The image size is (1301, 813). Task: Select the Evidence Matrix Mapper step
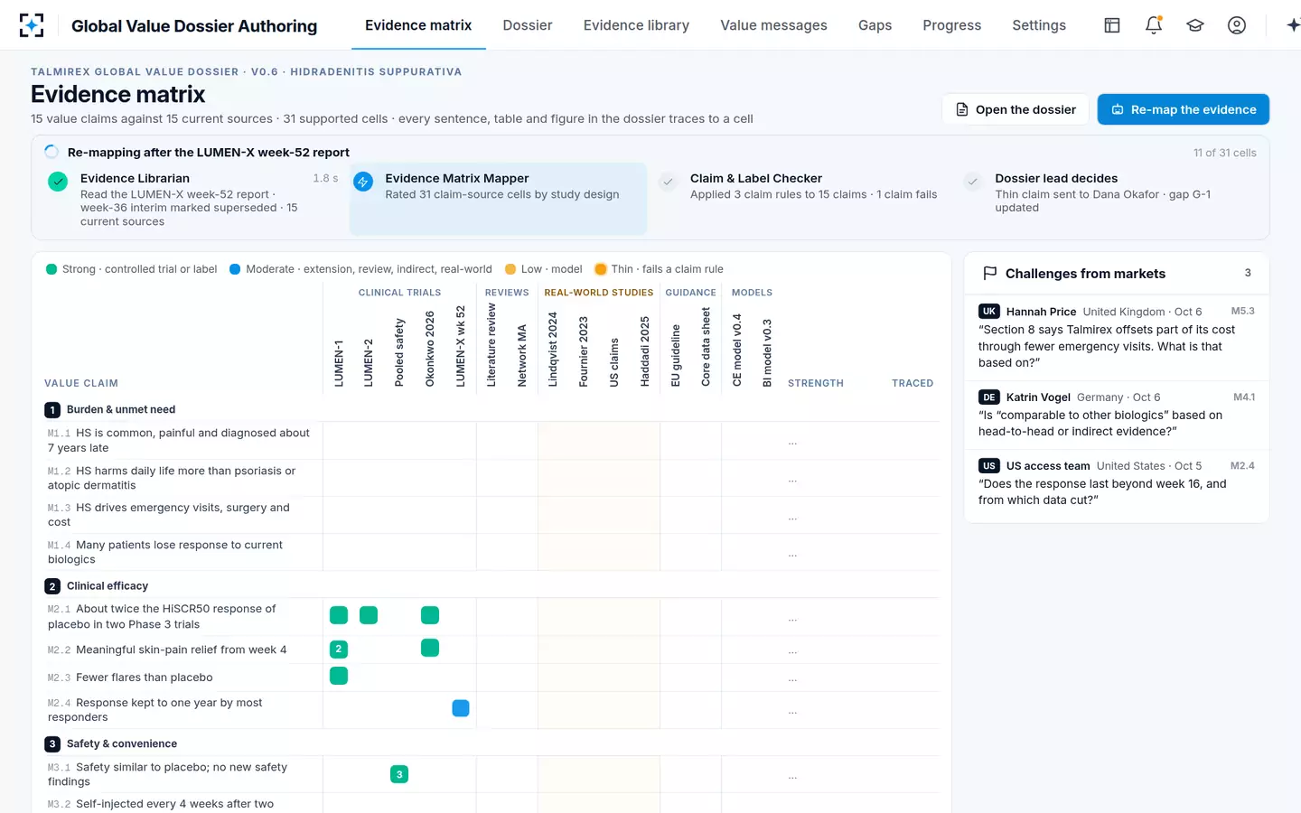498,199
